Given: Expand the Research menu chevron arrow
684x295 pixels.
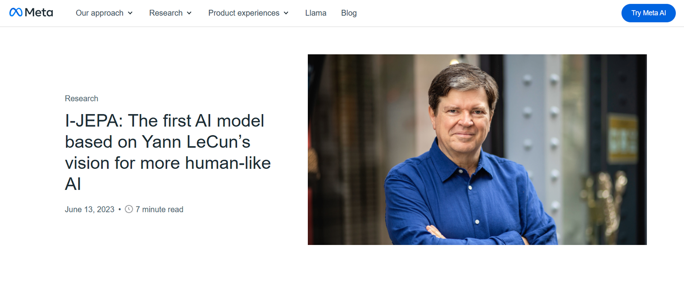Looking at the screenshot, I should pos(189,13).
